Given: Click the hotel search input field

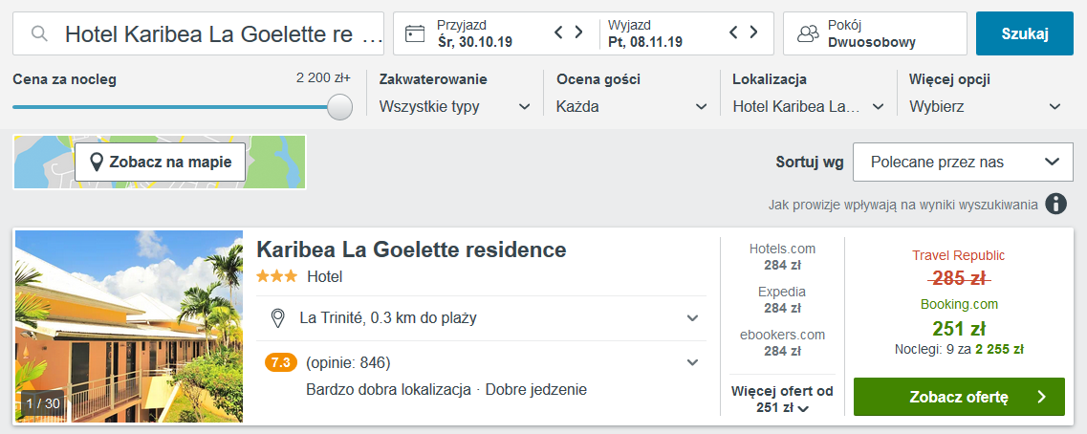Looking at the screenshot, I should [198, 33].
